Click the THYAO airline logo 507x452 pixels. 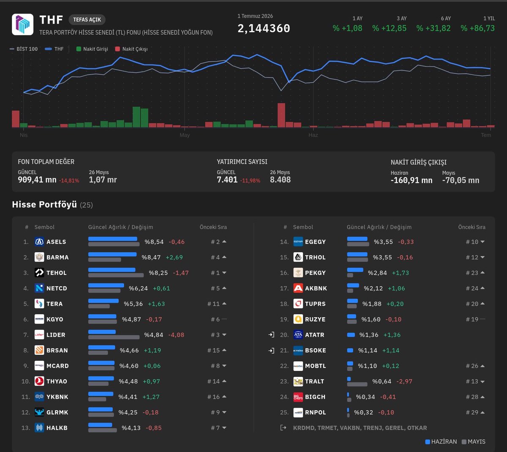click(x=39, y=381)
